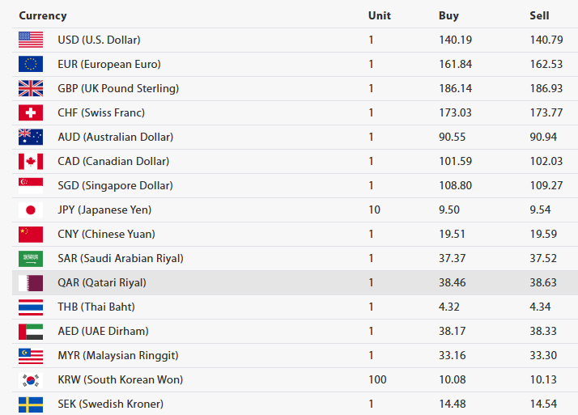Select the CNY (Chinese Yuan) row label
Screen dimensions: 578x415
pyautogui.click(x=106, y=234)
